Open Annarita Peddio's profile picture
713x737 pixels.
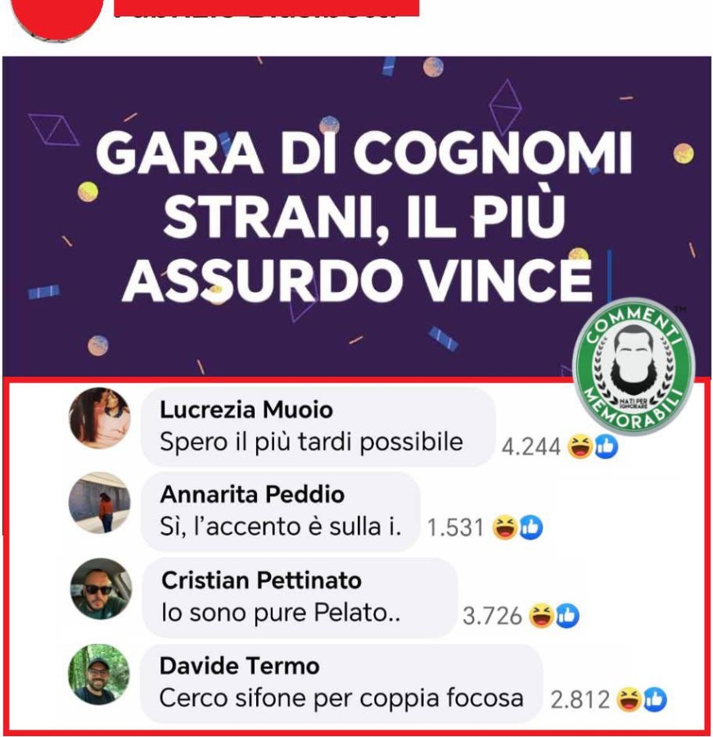[x=100, y=503]
